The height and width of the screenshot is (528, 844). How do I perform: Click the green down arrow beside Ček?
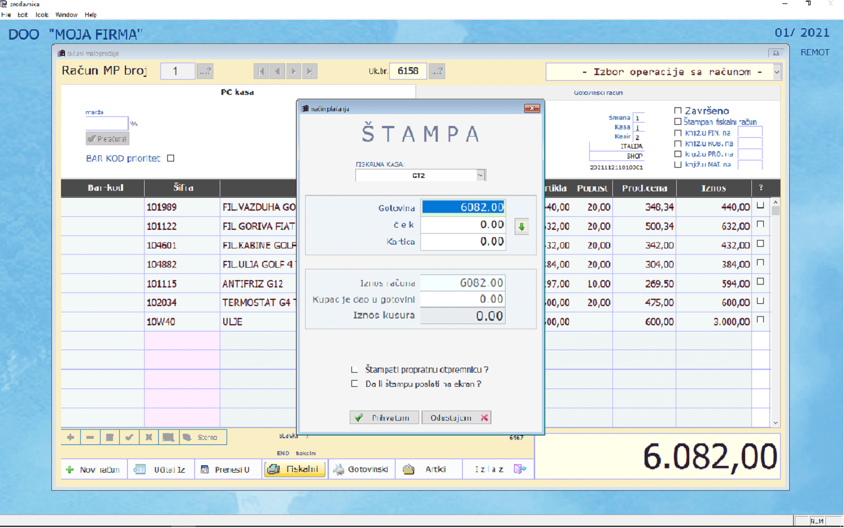point(521,227)
